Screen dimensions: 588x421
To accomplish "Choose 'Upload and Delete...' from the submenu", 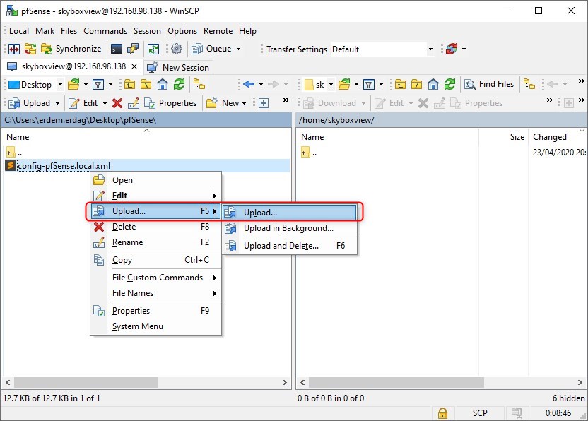I will [290, 246].
